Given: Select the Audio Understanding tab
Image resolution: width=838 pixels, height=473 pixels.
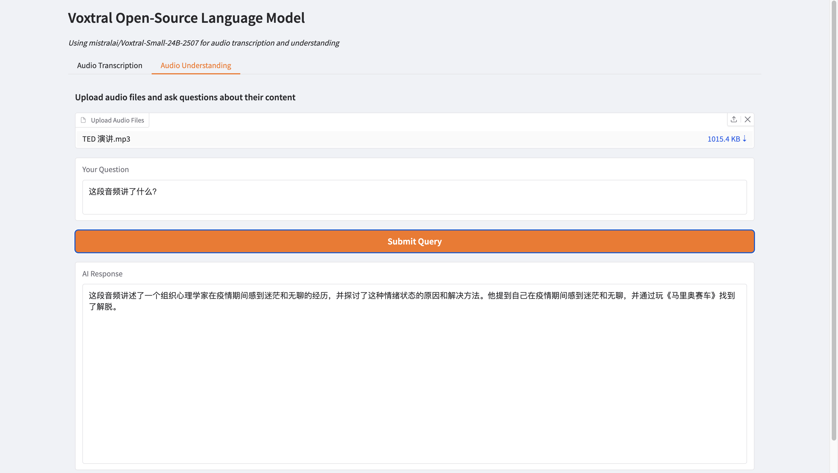Looking at the screenshot, I should (196, 65).
